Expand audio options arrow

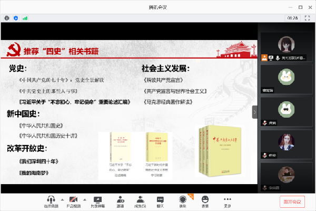pos(62,199)
